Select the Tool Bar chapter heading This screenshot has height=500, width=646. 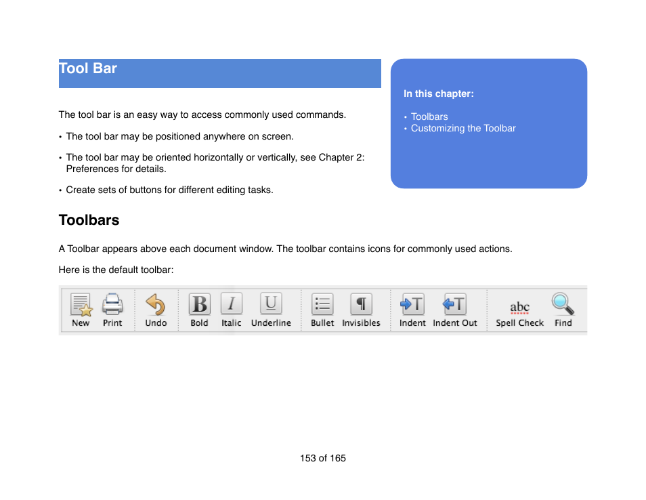(x=88, y=68)
